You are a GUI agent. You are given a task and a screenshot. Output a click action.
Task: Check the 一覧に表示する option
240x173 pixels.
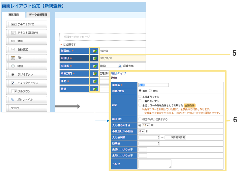(140, 101)
